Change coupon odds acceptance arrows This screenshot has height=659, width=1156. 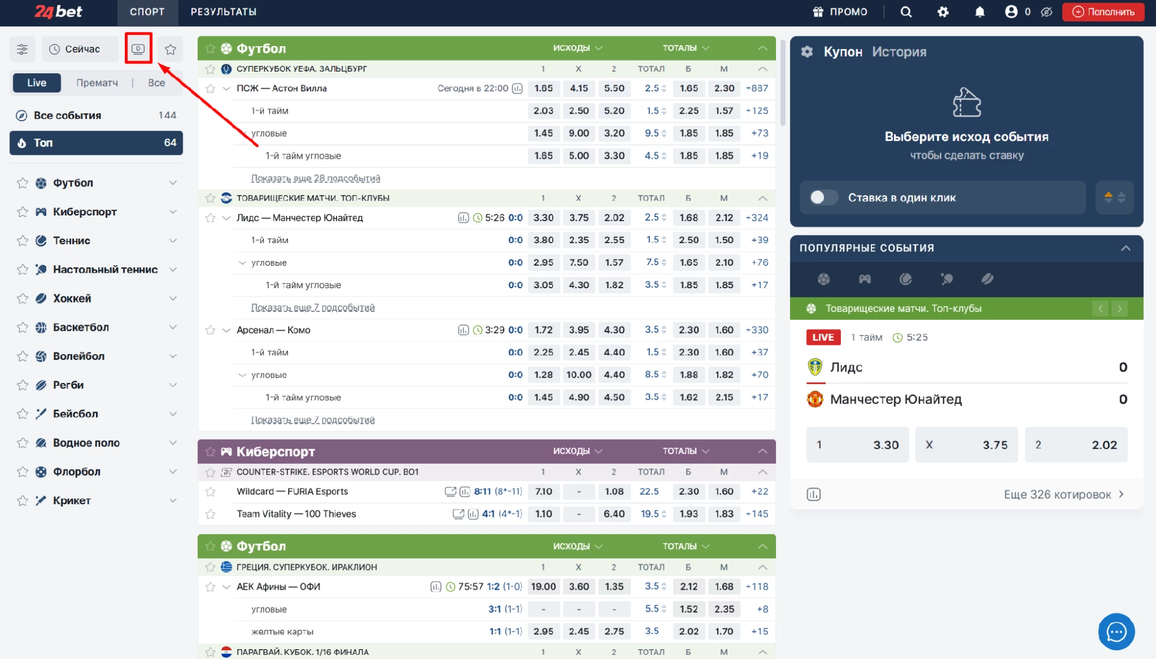(1114, 198)
